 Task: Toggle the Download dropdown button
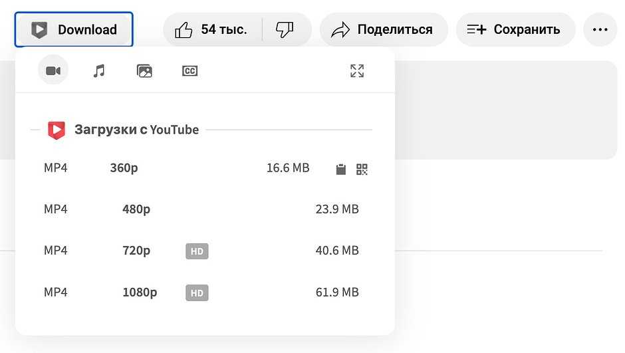tap(74, 29)
